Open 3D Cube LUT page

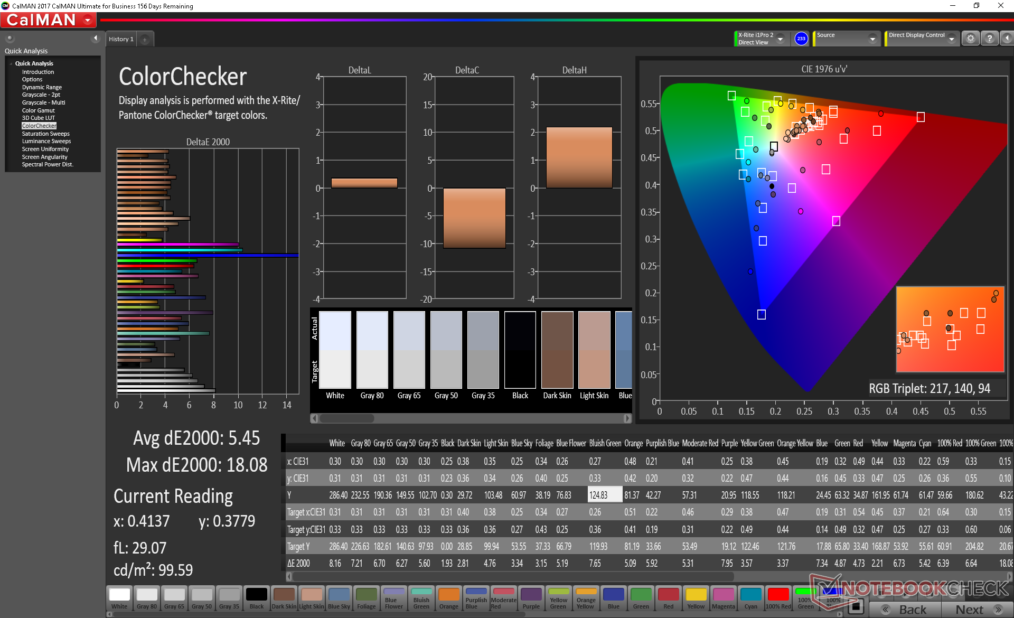point(38,118)
